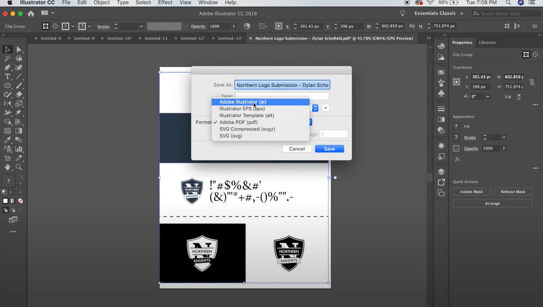Expand the save dialog details chevron
The image size is (543, 307).
325,108
